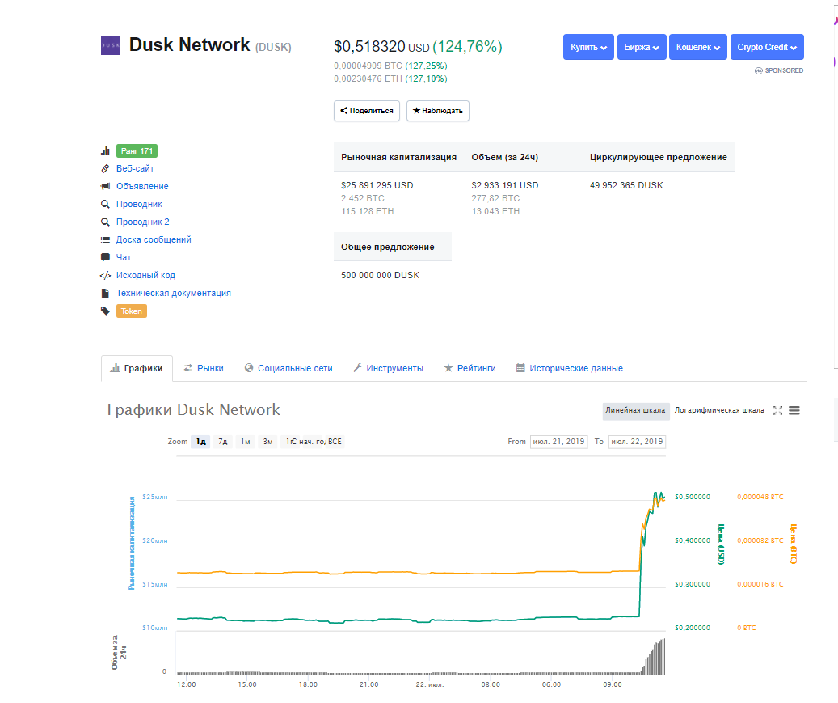Set chart zoom to 1м
Screen dimensions: 838x703
tap(246, 442)
